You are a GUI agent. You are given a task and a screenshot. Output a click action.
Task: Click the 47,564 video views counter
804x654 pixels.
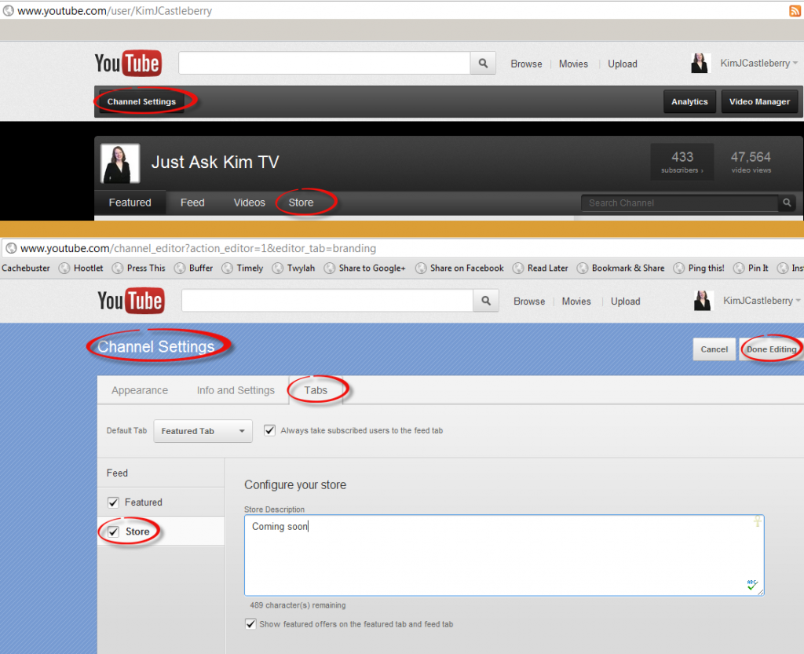click(x=751, y=162)
